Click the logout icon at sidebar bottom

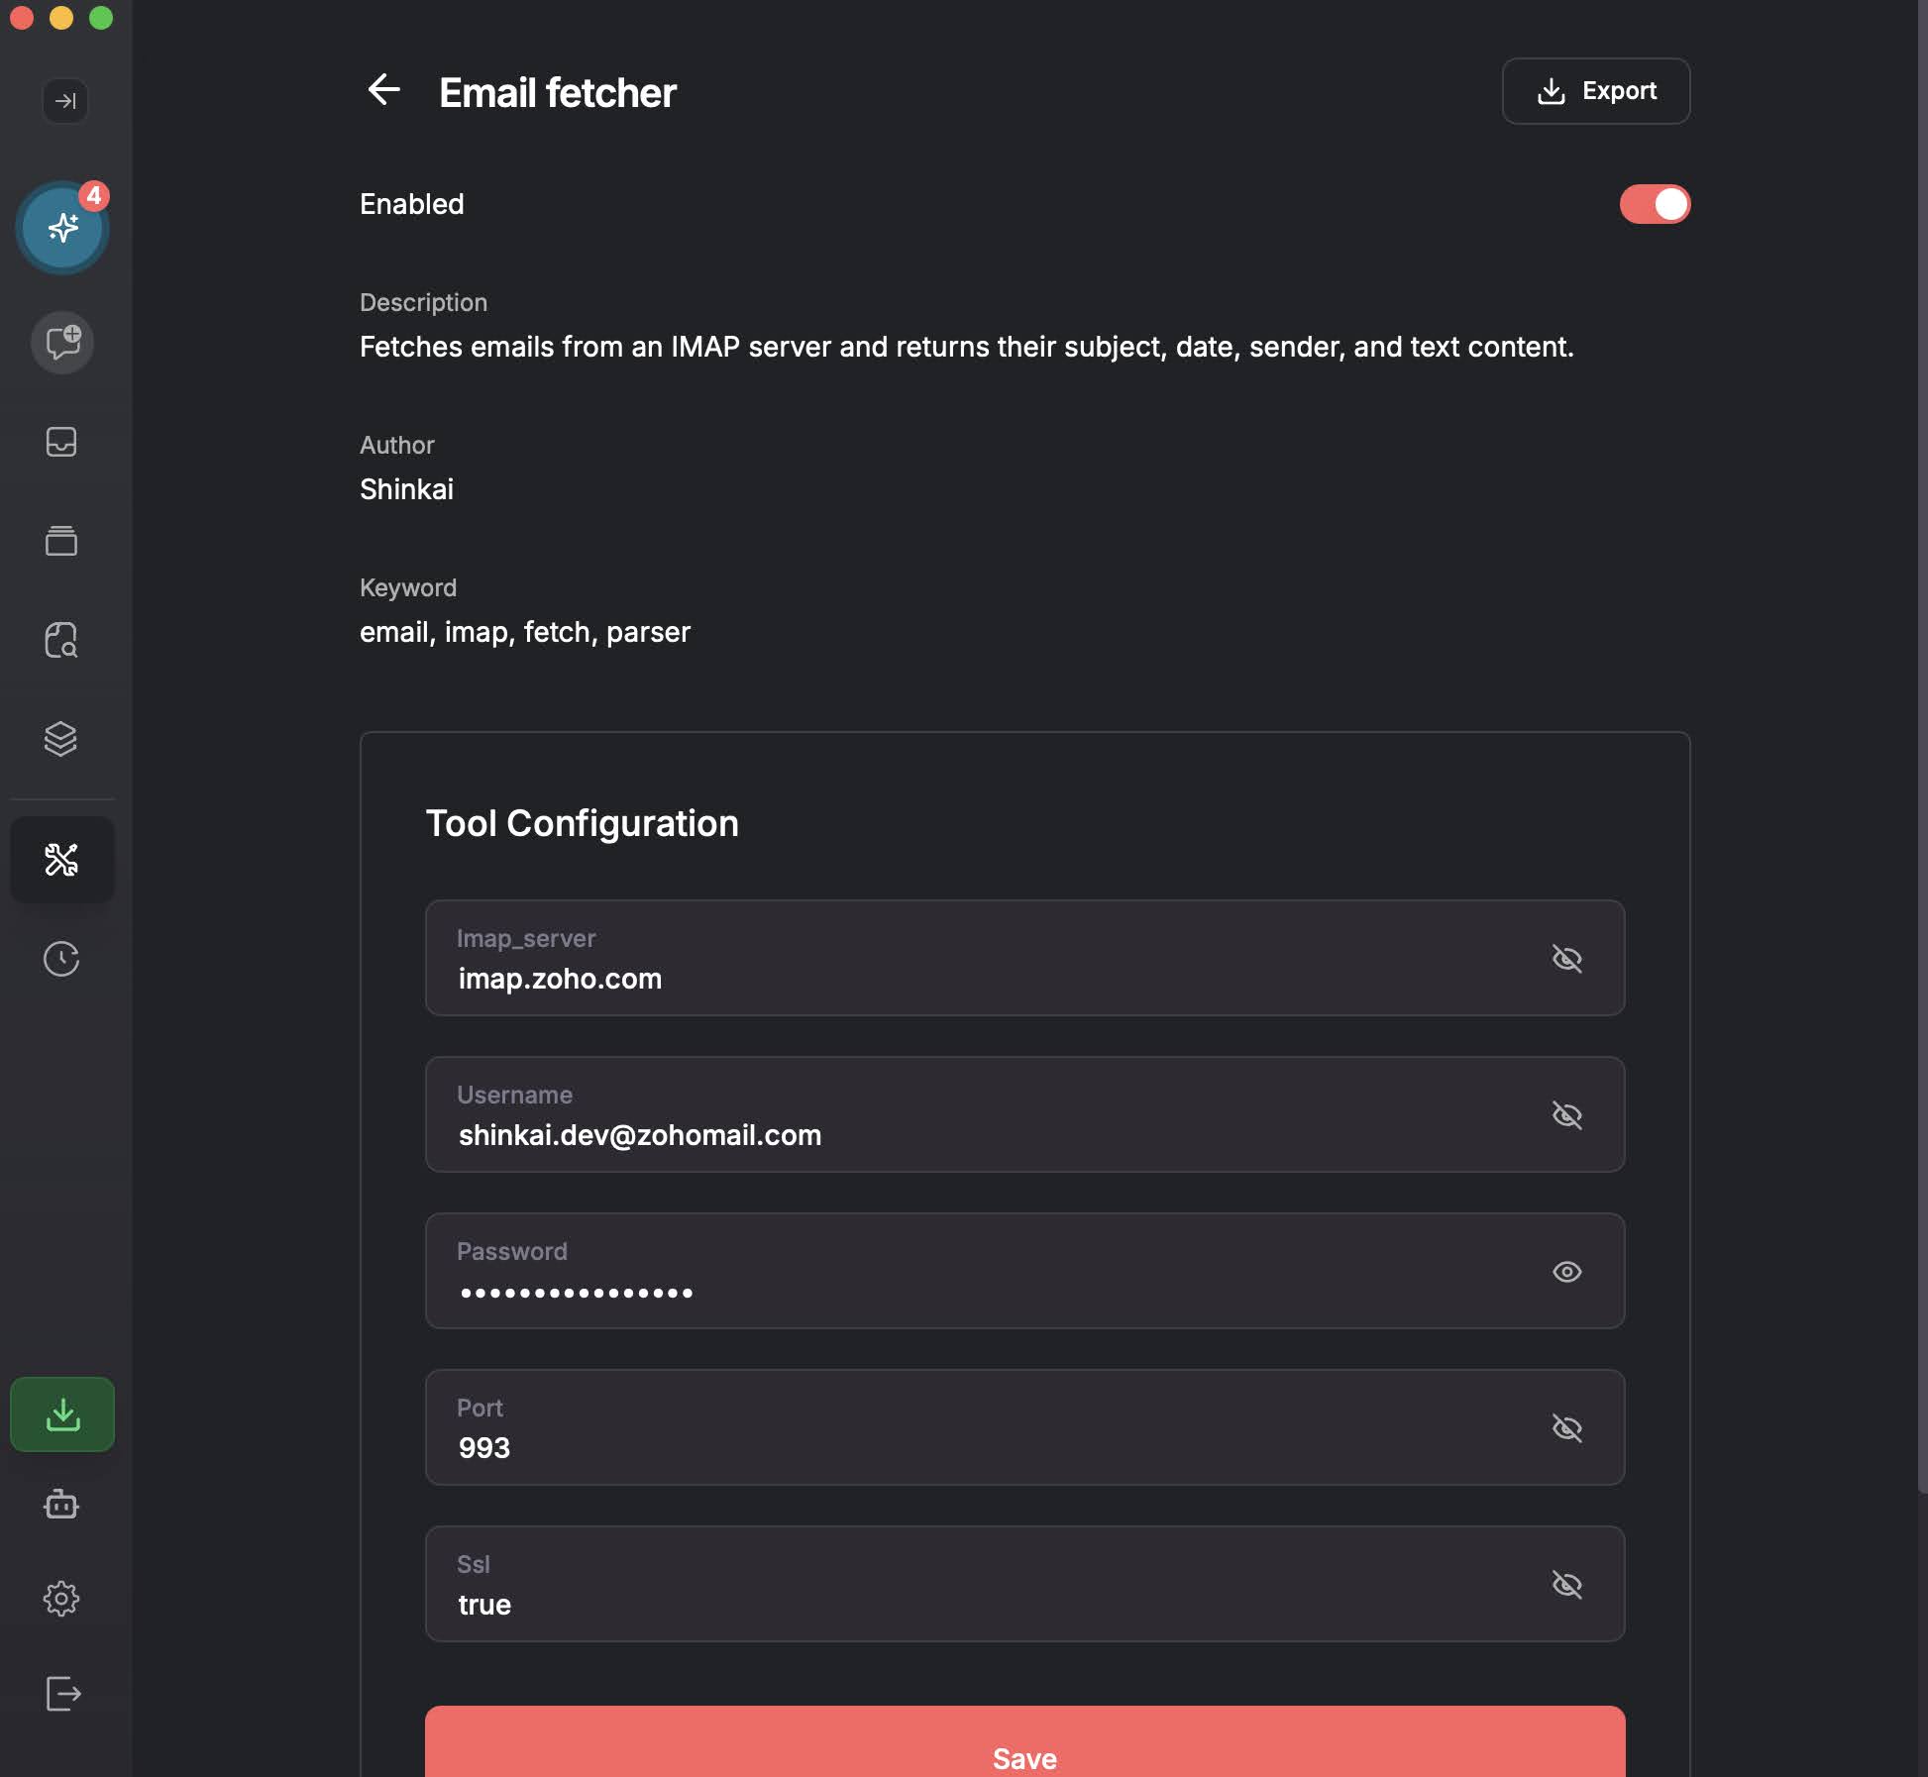62,1694
